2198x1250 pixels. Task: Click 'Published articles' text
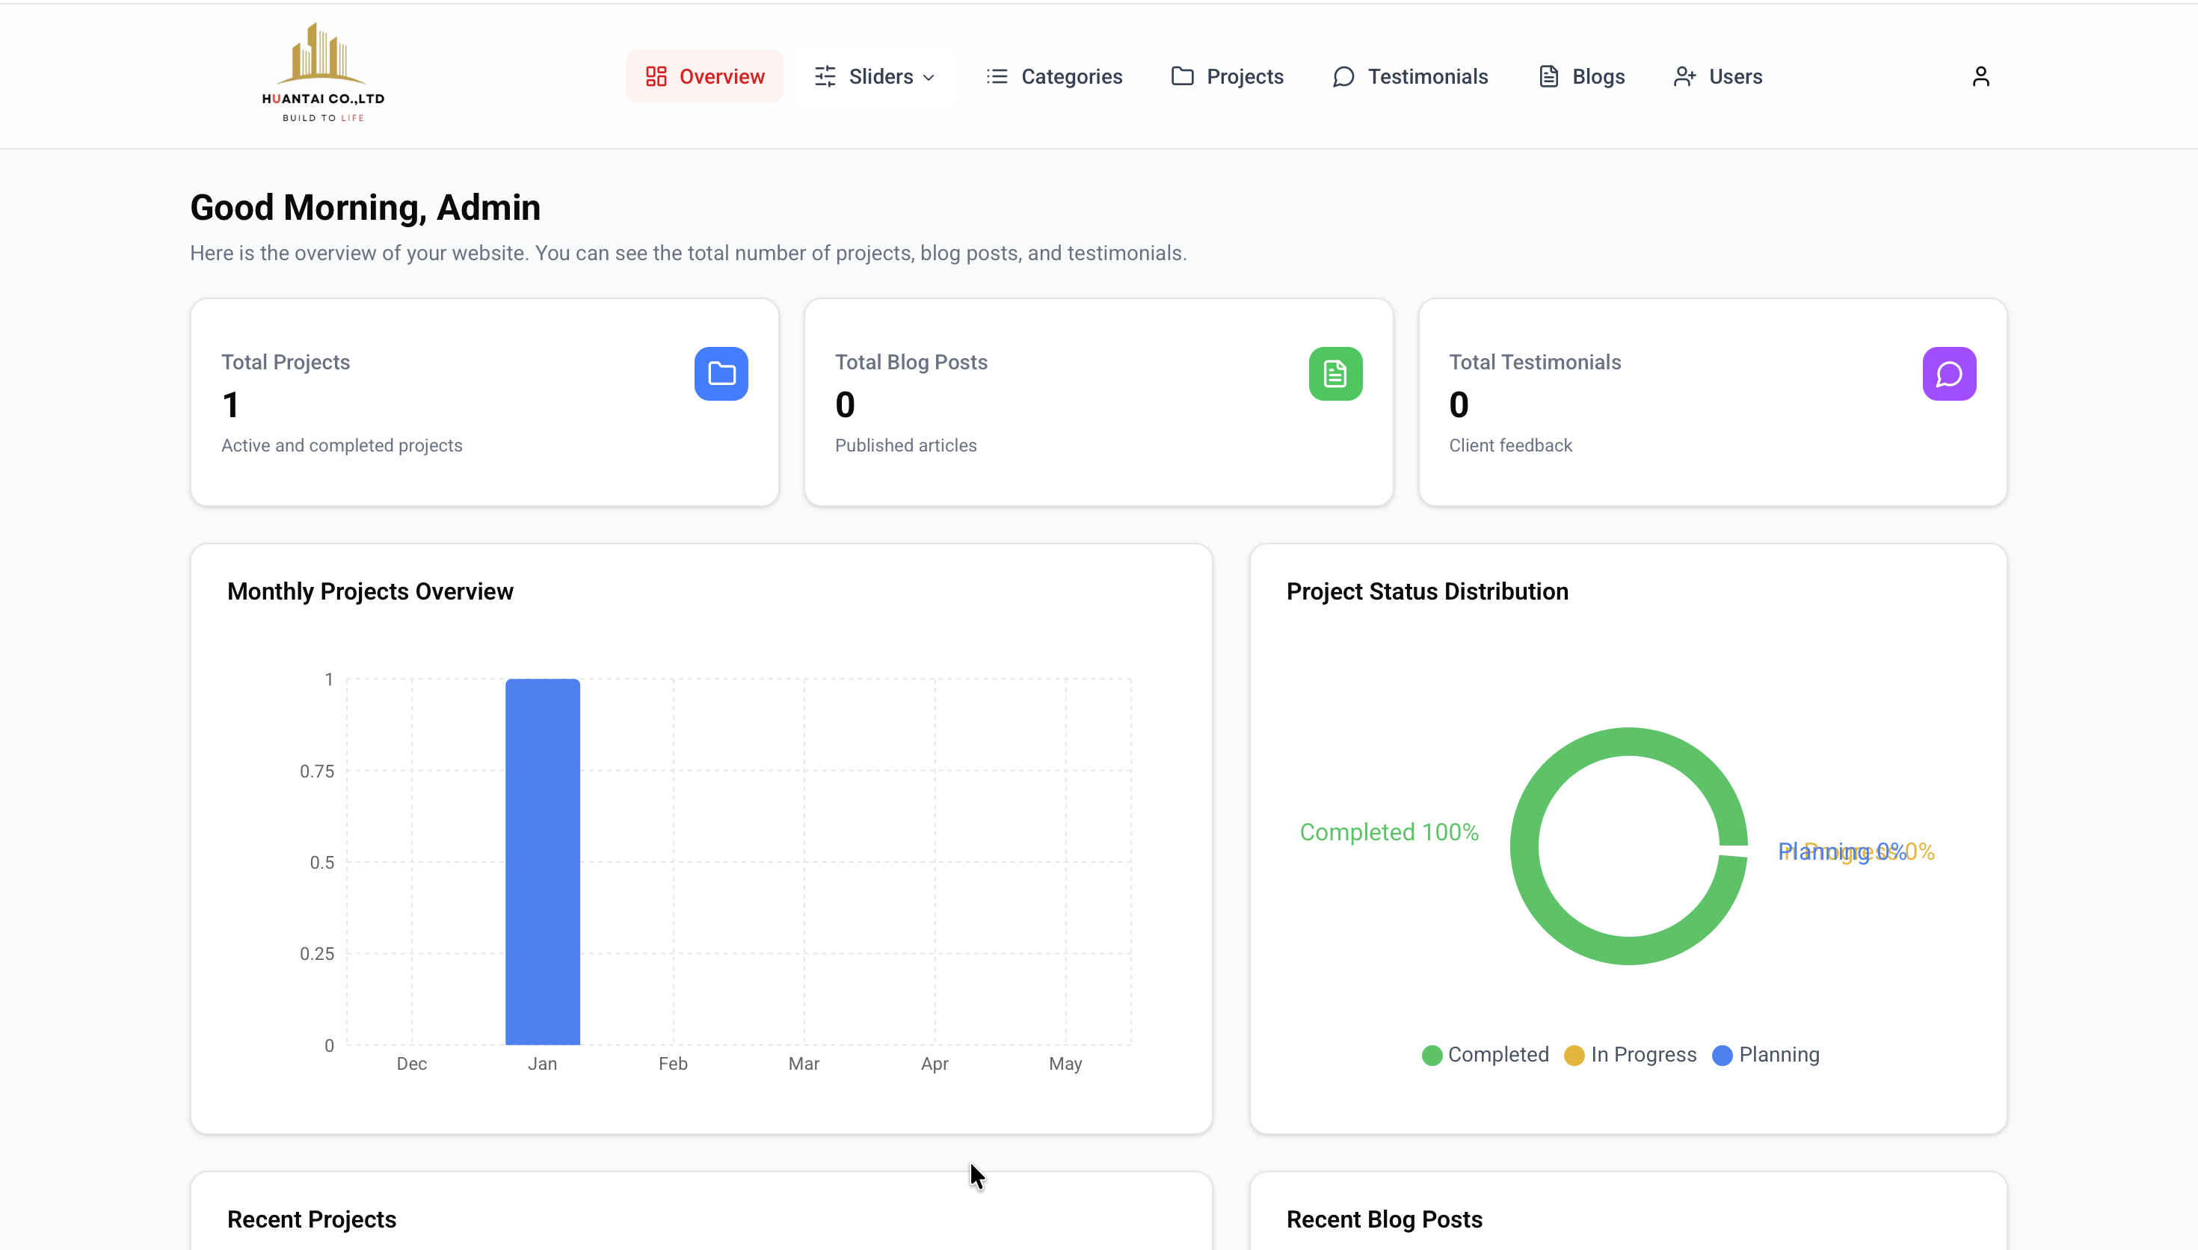pos(905,445)
